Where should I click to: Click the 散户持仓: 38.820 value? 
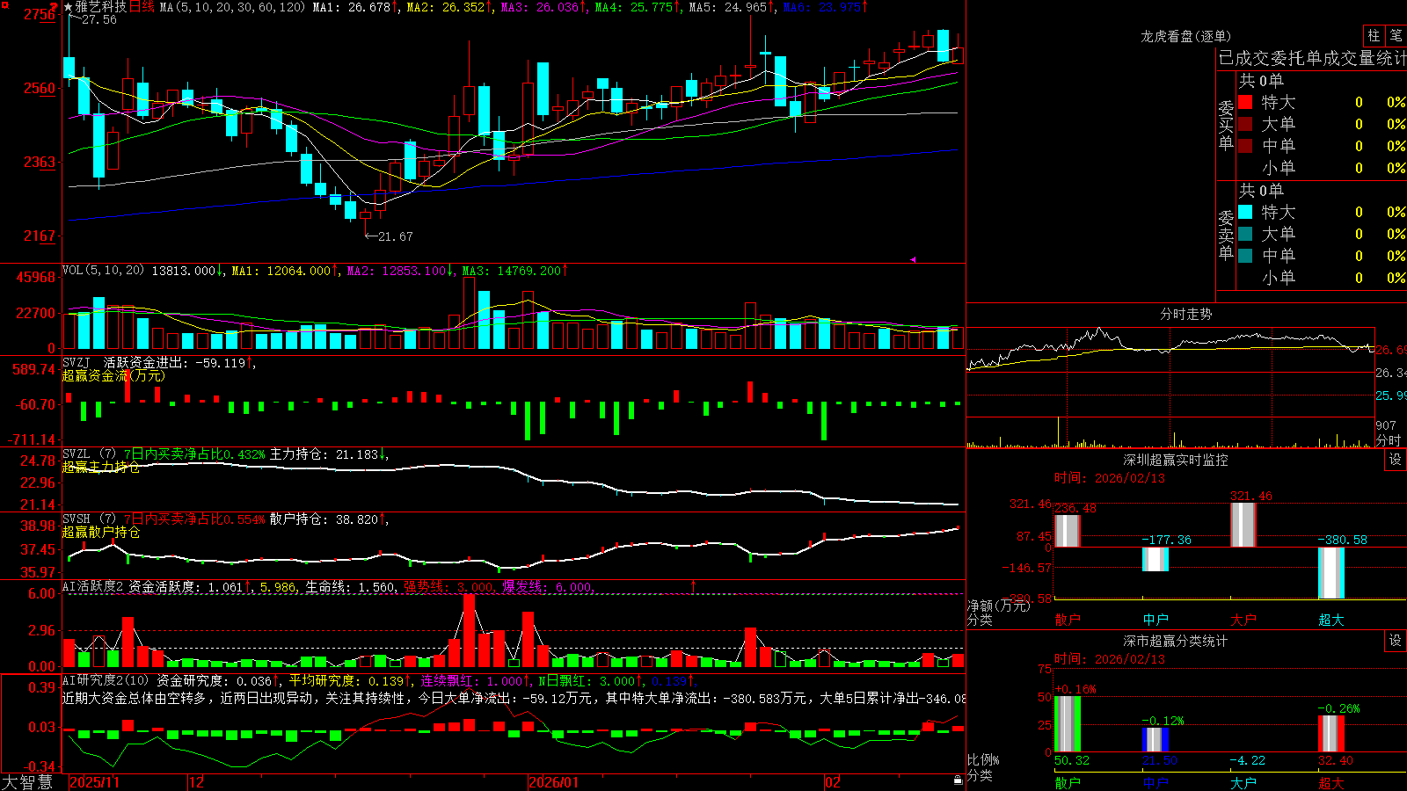pos(328,519)
